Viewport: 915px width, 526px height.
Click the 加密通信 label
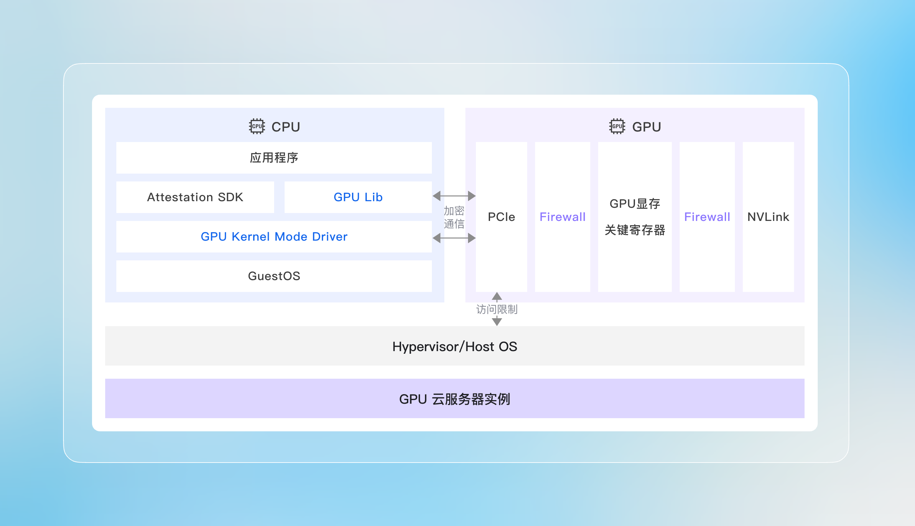[454, 217]
